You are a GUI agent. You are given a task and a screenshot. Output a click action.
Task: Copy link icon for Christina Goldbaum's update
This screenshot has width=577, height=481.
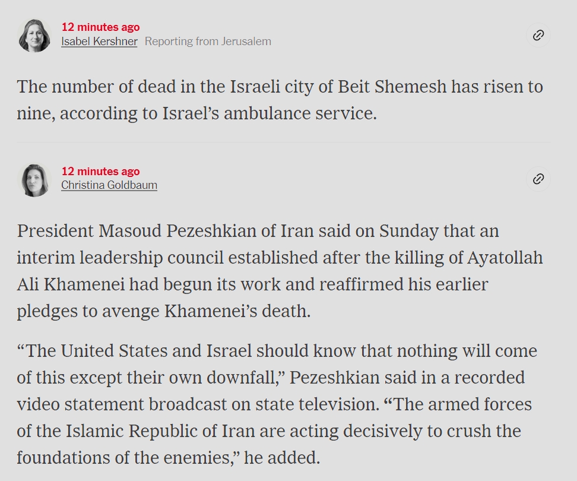pos(538,179)
